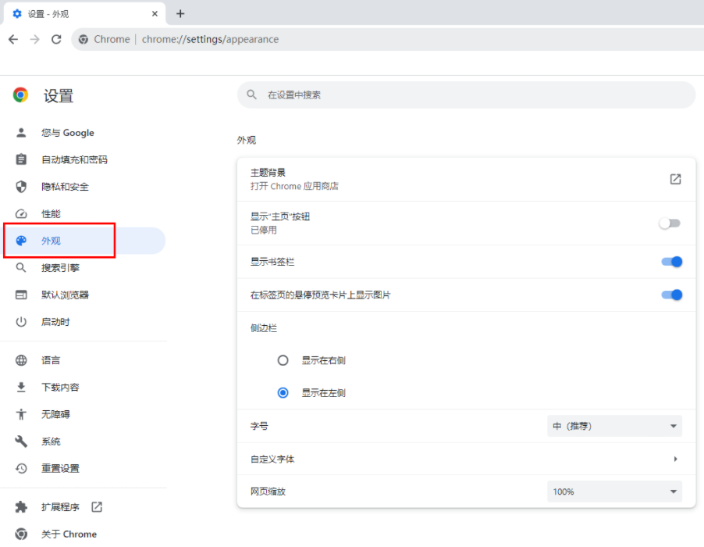Click the Chrome logo beside 设置

click(20, 95)
